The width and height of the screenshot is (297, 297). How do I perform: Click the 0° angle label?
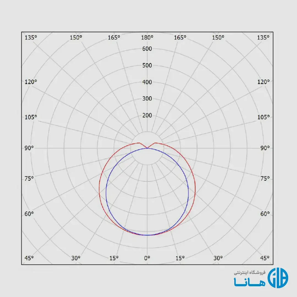147,258
